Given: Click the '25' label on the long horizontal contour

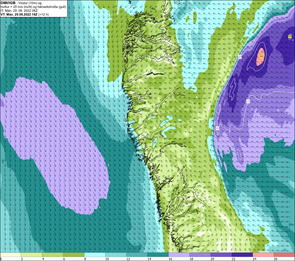Looking at the screenshot, I should click(x=248, y=101).
